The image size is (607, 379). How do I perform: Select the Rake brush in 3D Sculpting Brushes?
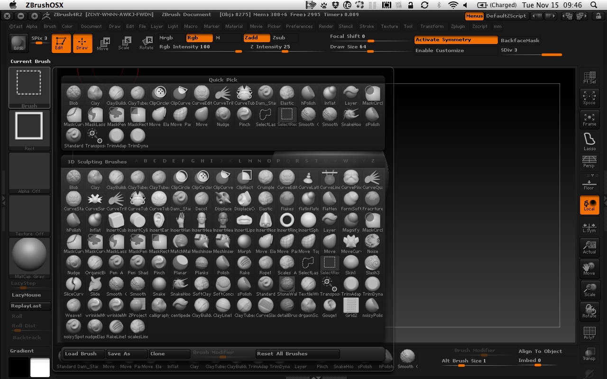pos(244,265)
